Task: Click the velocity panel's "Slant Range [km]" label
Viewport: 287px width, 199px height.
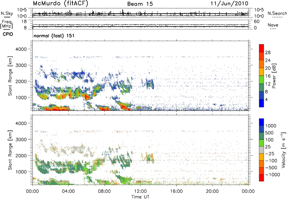Action: point(10,150)
